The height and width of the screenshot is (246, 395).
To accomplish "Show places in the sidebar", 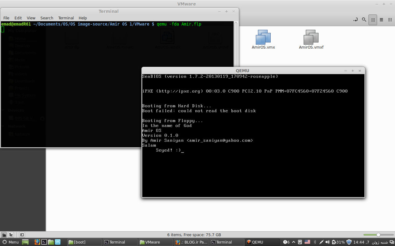I will click(4, 235).
